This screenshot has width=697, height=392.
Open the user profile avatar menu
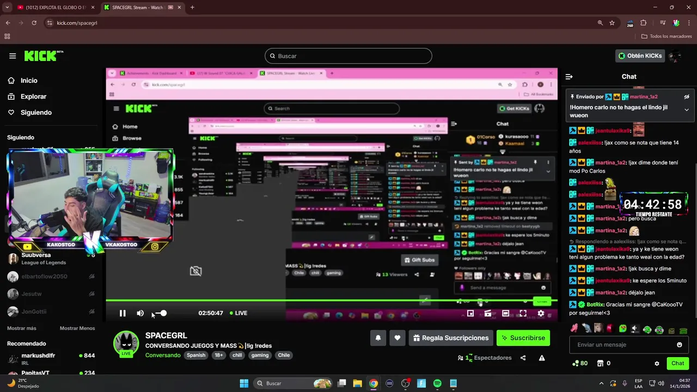click(675, 56)
